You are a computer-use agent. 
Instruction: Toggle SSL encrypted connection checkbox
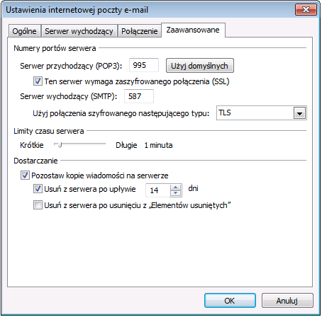38,81
